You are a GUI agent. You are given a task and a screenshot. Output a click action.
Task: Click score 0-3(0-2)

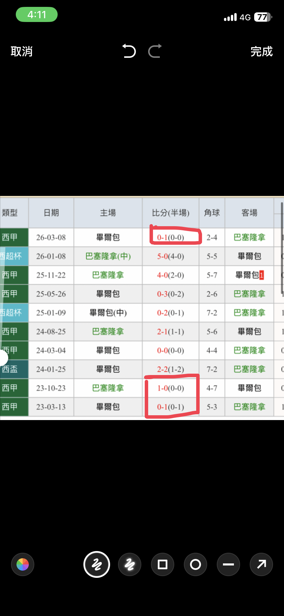click(x=170, y=294)
